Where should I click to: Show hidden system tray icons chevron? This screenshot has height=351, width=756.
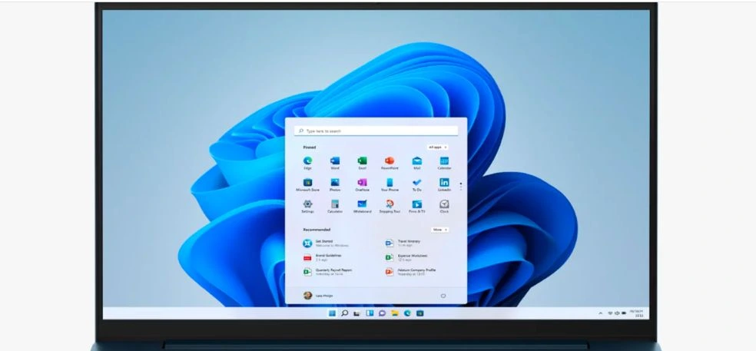(x=600, y=313)
